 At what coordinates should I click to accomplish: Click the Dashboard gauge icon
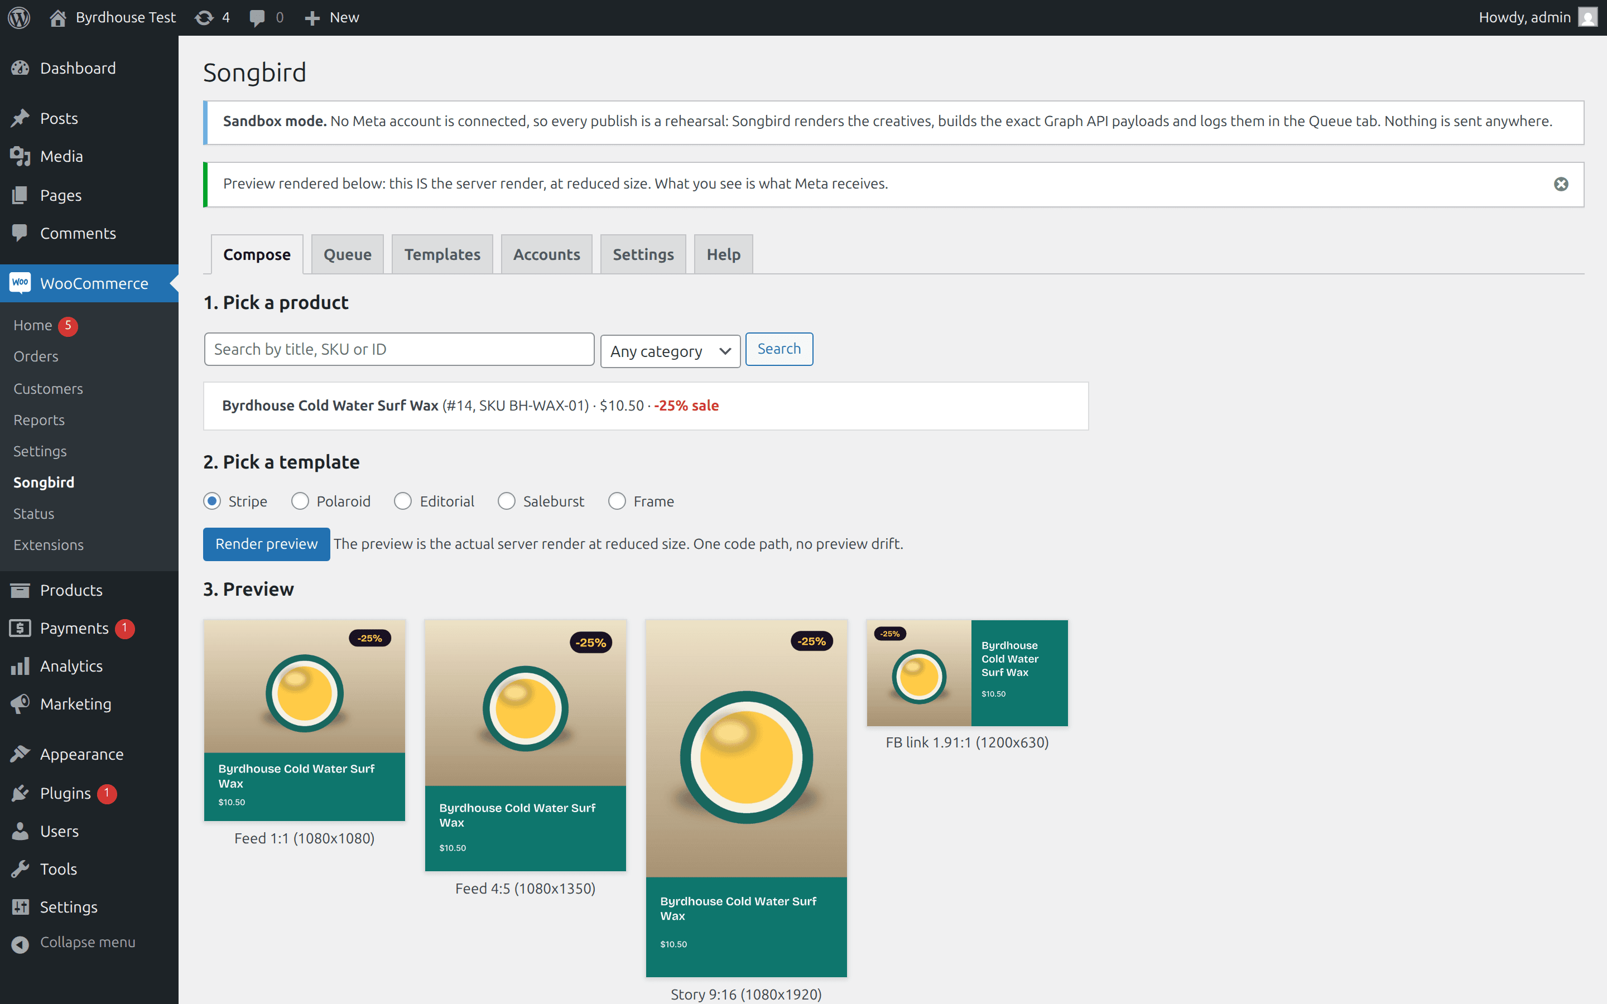click(x=20, y=67)
